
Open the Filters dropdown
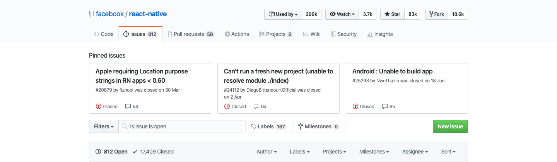104,126
